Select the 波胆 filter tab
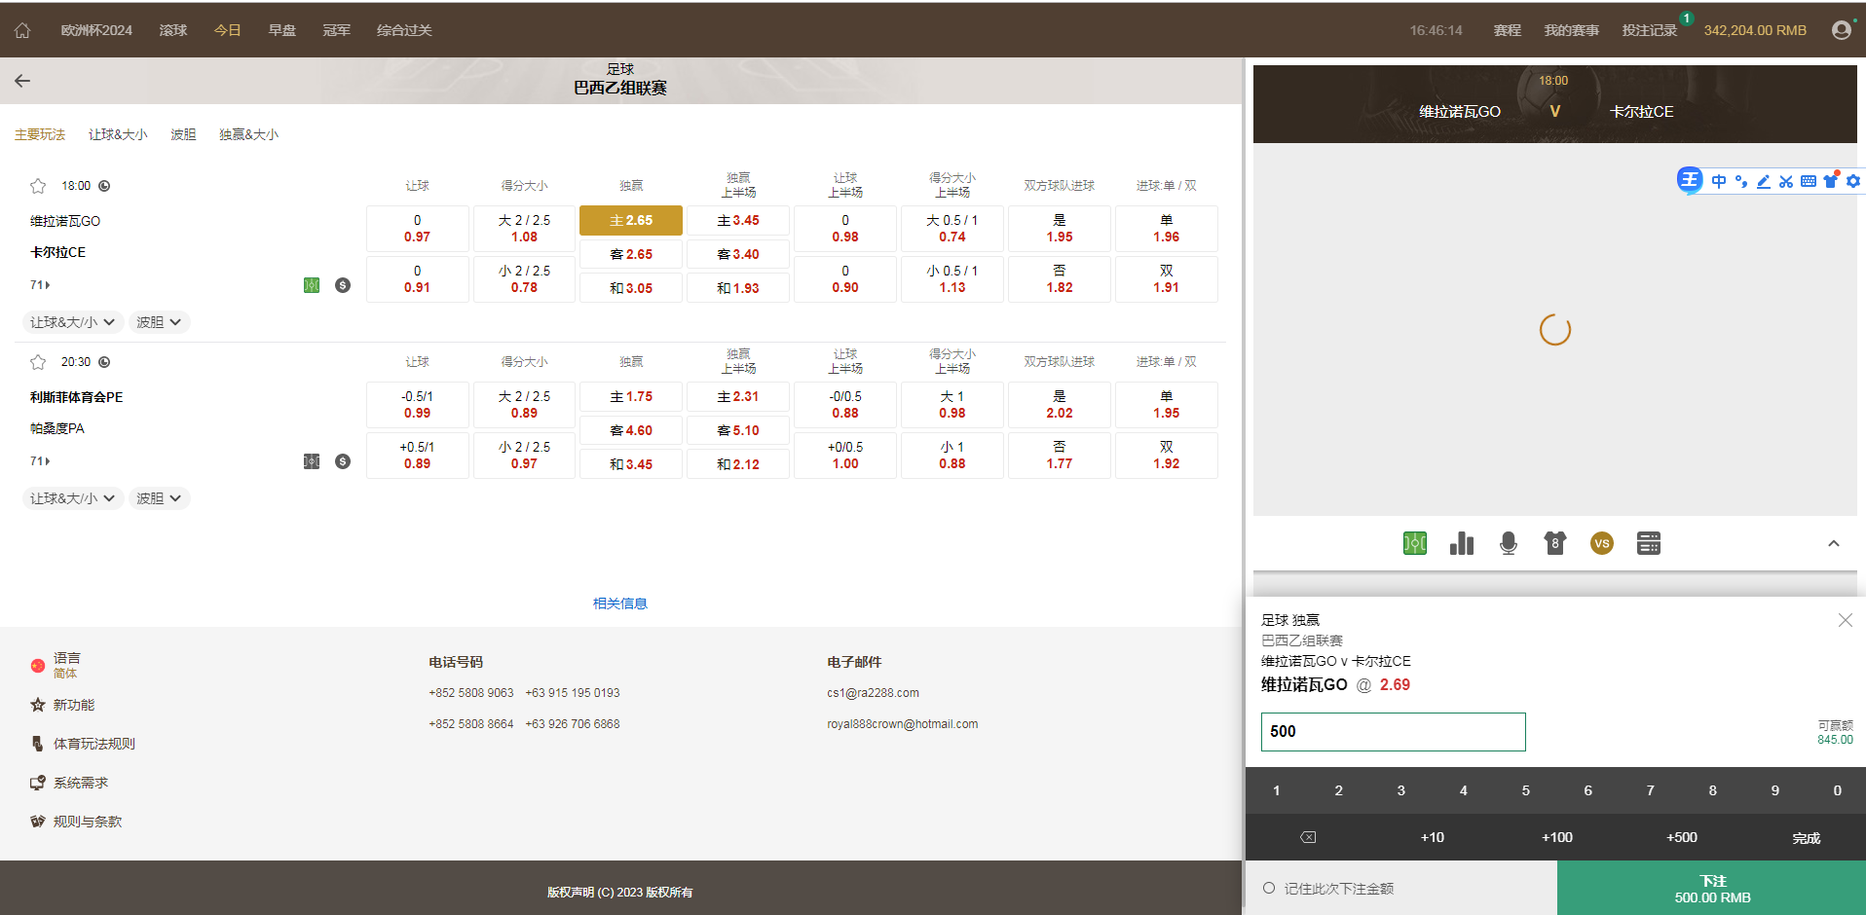The width and height of the screenshot is (1866, 915). [x=183, y=134]
